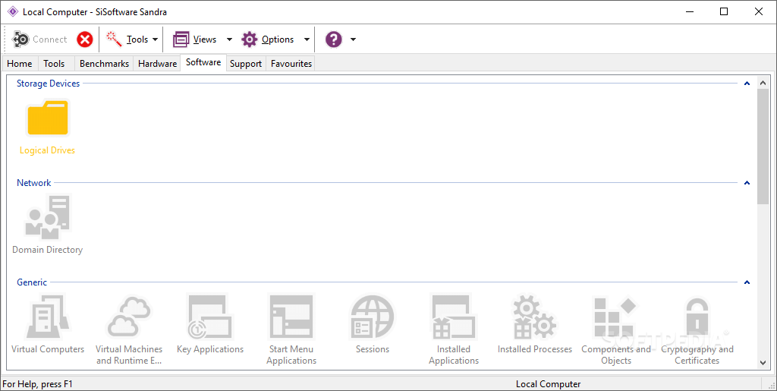This screenshot has width=777, height=391.
Task: Collapse the Network section
Action: click(747, 183)
